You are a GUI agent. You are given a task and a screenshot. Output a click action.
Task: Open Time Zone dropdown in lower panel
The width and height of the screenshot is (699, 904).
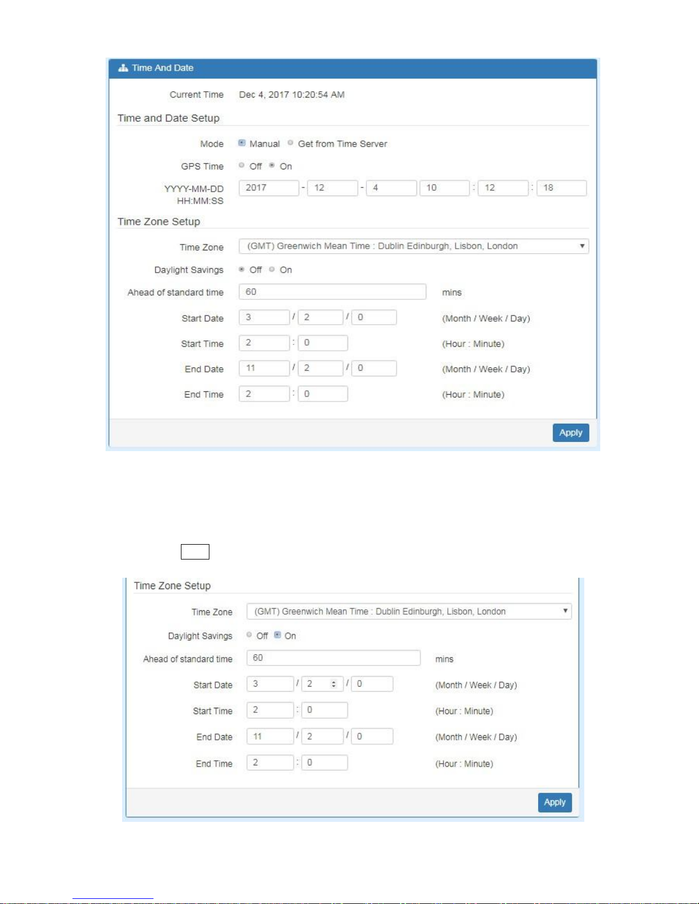pos(409,611)
